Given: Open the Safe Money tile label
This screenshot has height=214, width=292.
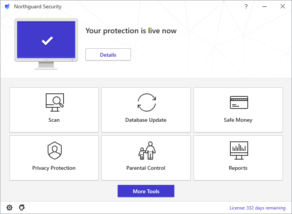Looking at the screenshot, I should (x=238, y=120).
